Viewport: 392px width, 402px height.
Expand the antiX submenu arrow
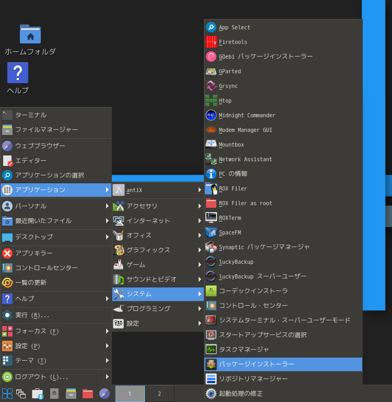[200, 189]
